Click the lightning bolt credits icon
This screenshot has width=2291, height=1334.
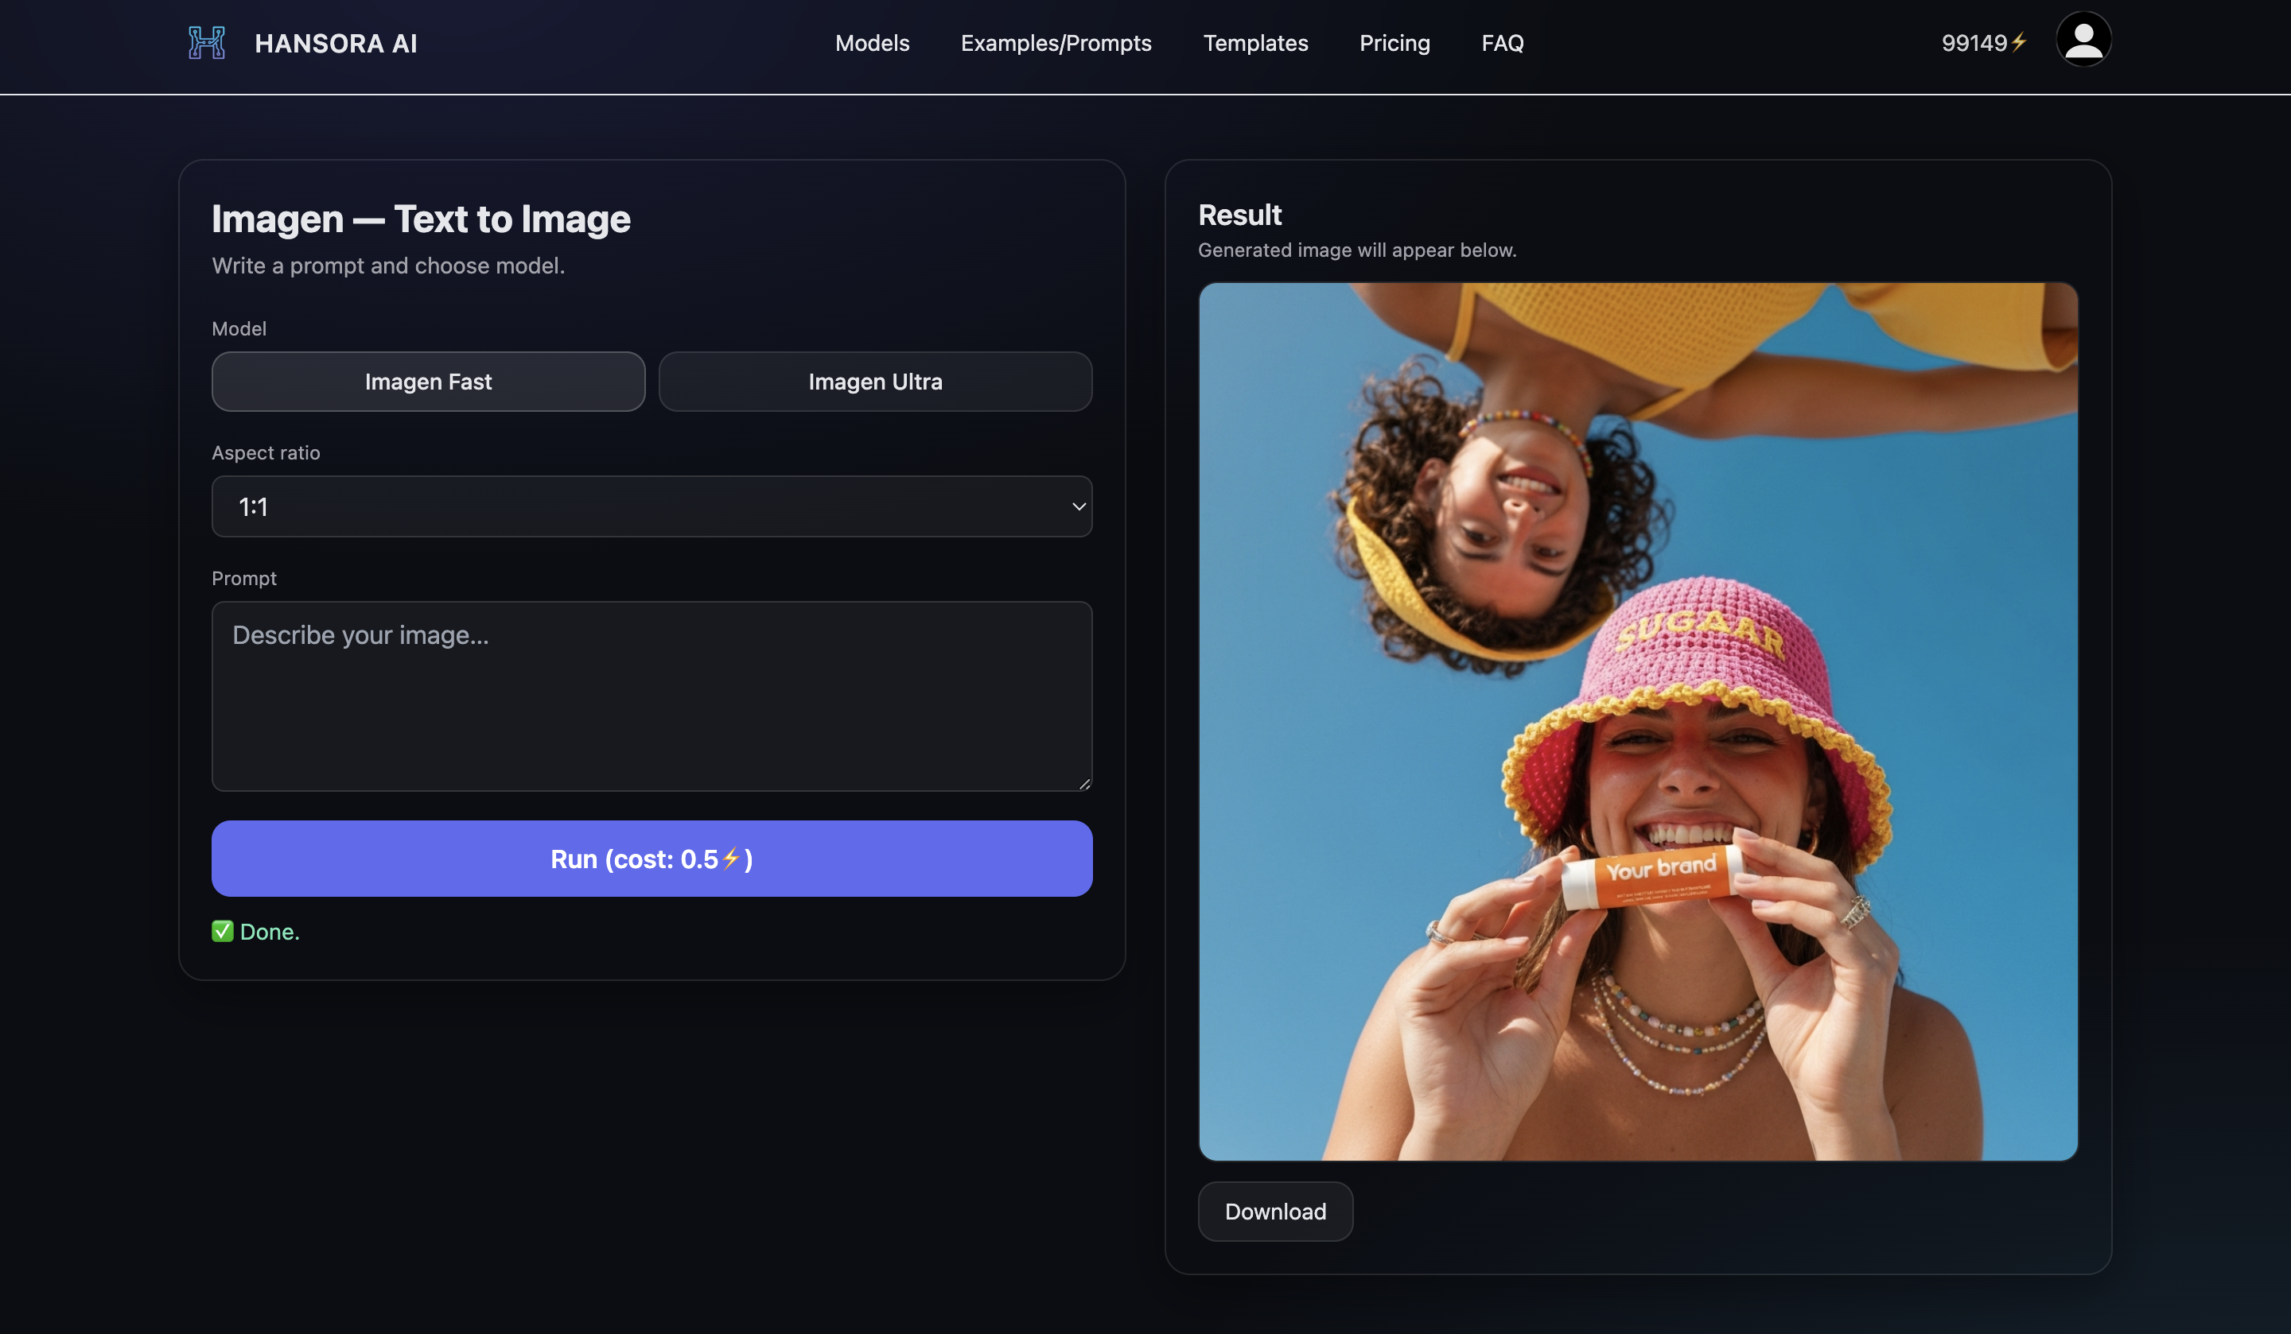pyautogui.click(x=2018, y=43)
